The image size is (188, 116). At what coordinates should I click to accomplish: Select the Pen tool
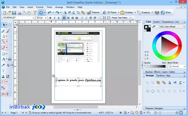[x=4, y=36]
